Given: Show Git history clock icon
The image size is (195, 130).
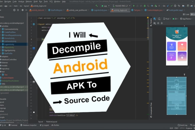Looking at the screenshot, I should [x=175, y=6].
